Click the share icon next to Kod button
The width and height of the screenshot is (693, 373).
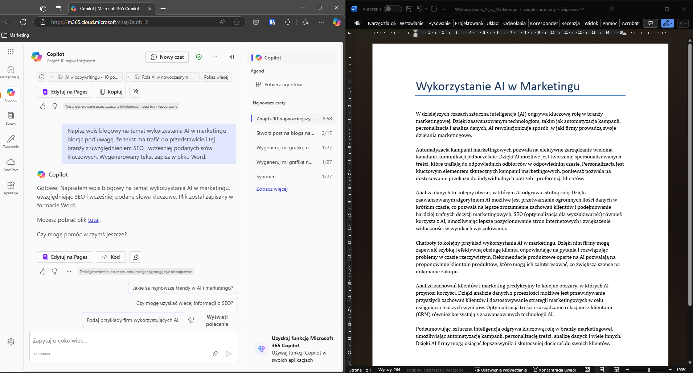click(x=135, y=257)
